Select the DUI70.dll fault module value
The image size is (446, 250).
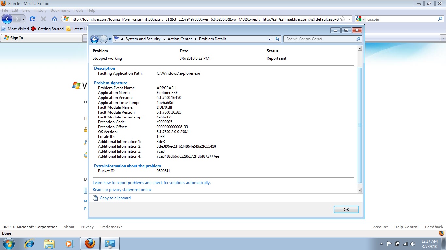click(165, 107)
